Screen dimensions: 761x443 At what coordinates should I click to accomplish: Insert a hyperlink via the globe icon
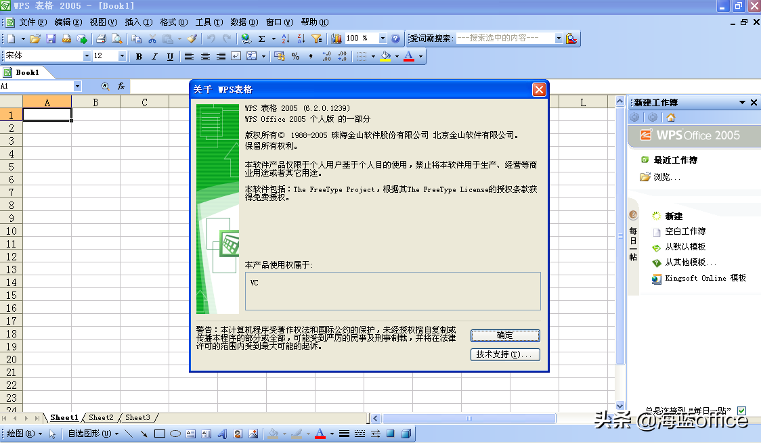coord(246,39)
